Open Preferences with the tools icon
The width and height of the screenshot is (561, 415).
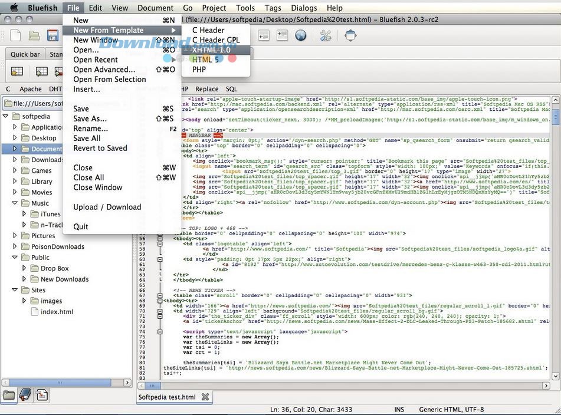click(x=326, y=36)
